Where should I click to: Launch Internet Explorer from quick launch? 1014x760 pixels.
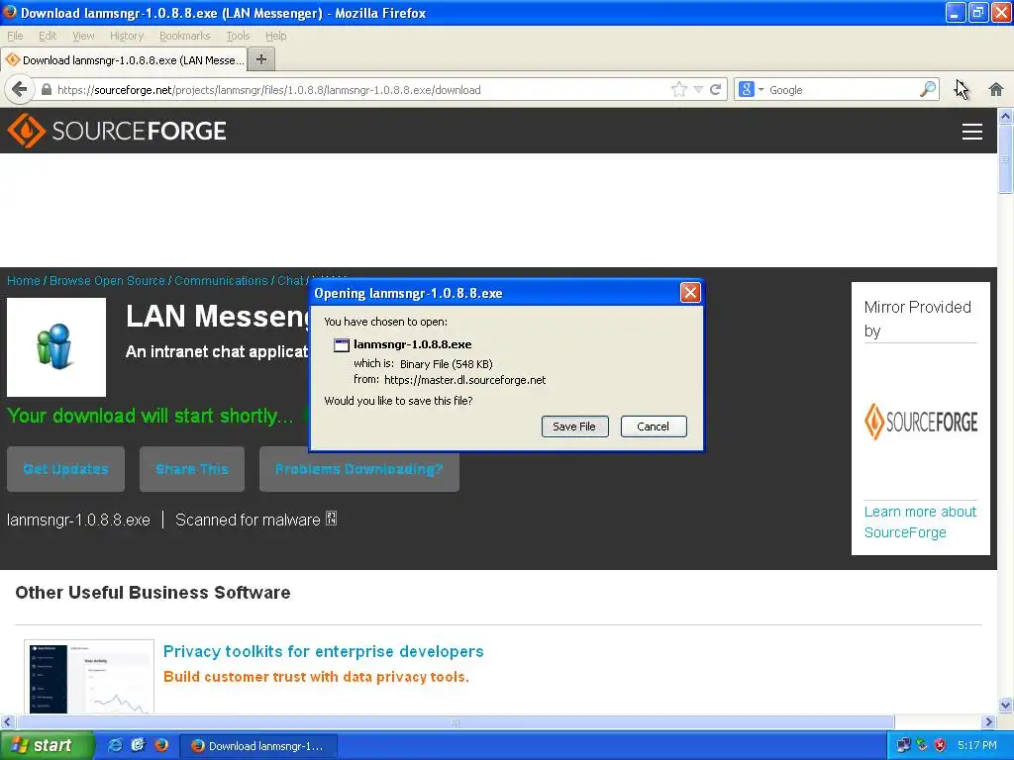tap(115, 745)
